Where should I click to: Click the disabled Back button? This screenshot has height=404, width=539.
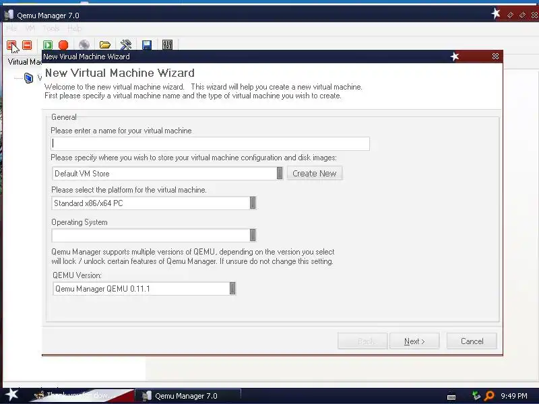coord(362,341)
